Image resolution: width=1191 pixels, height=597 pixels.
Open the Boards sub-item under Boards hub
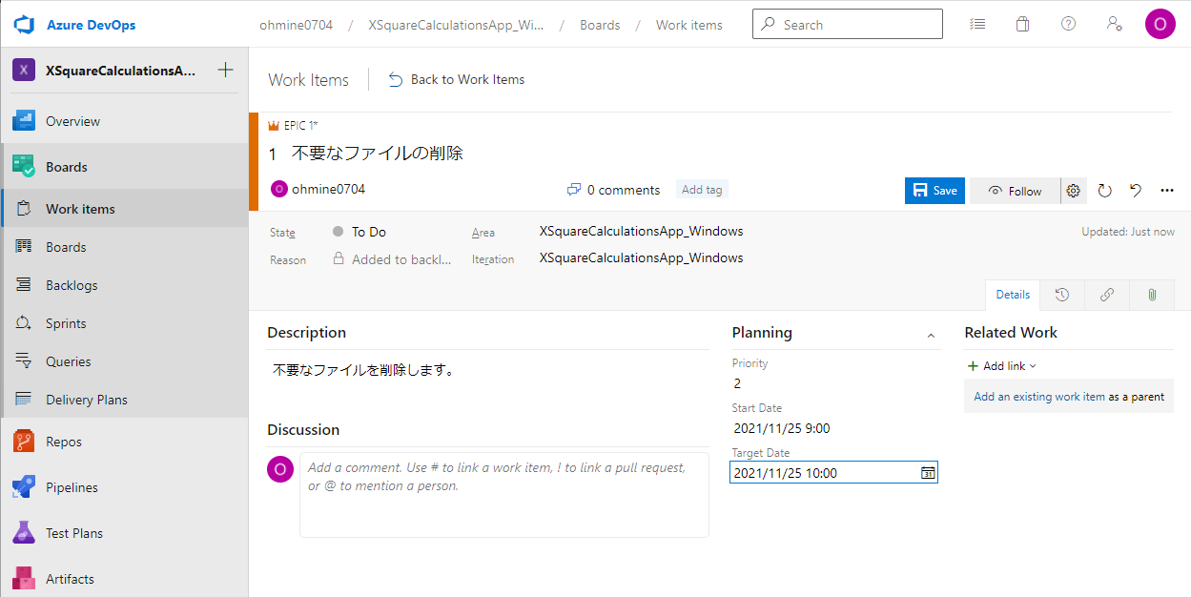click(x=124, y=247)
